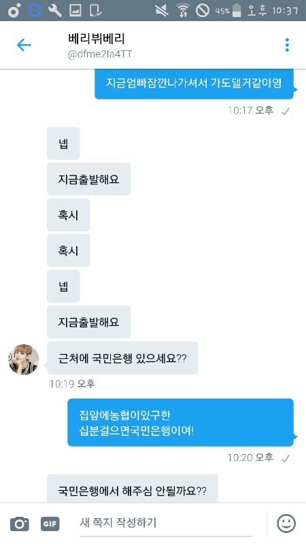Tap the battery indicator icon
306x544 pixels.
[237, 10]
